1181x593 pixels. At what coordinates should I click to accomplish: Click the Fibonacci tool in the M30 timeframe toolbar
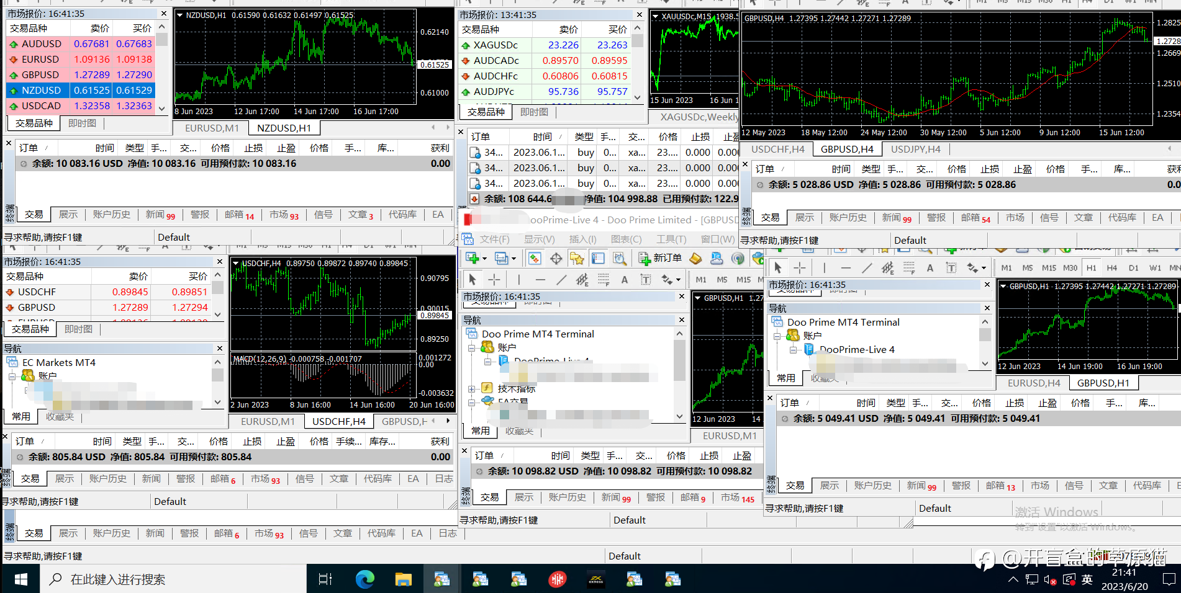(909, 268)
